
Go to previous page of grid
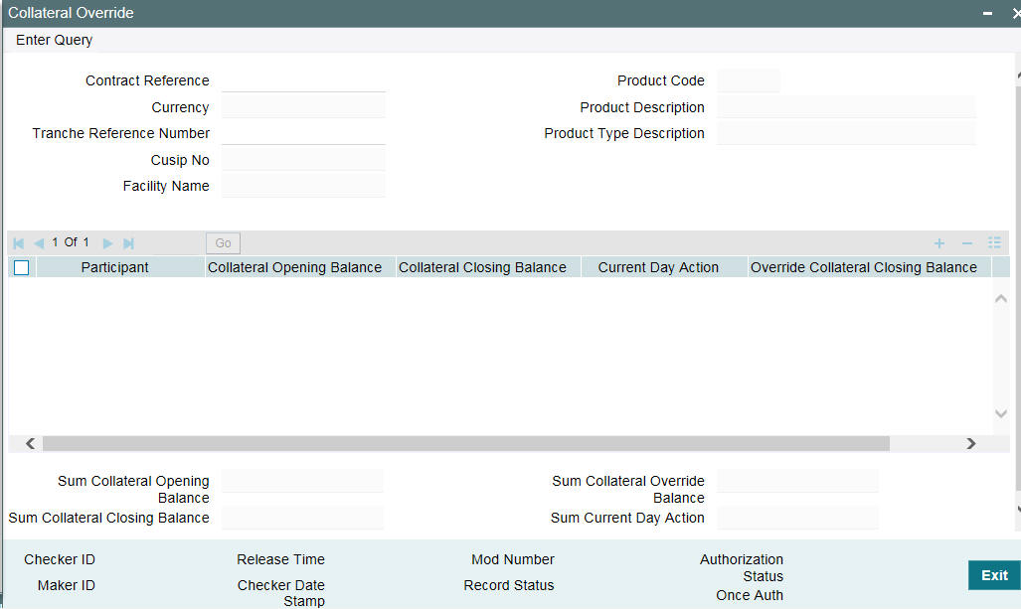pyautogui.click(x=39, y=243)
